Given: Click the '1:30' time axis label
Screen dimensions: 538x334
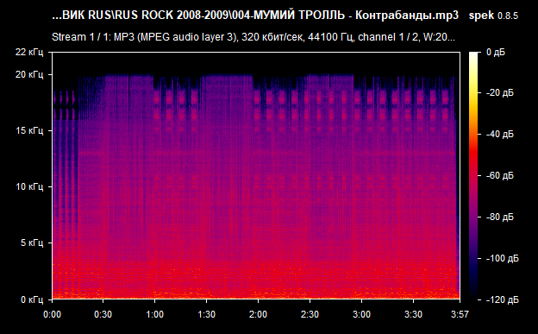Looking at the screenshot, I should tap(207, 314).
